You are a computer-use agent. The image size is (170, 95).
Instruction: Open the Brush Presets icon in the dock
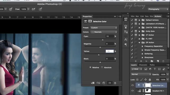[126, 32]
